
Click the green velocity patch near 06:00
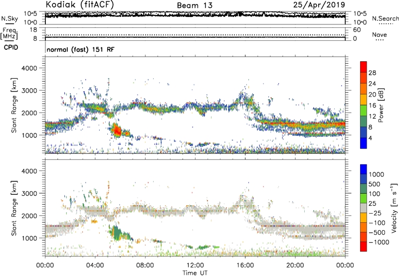point(117,232)
